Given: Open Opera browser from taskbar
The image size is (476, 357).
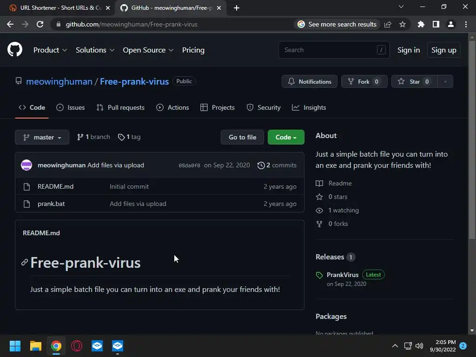Looking at the screenshot, I should (77, 346).
